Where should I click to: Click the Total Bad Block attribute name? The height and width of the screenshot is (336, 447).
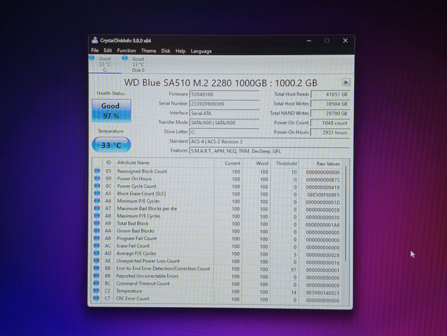tap(133, 223)
